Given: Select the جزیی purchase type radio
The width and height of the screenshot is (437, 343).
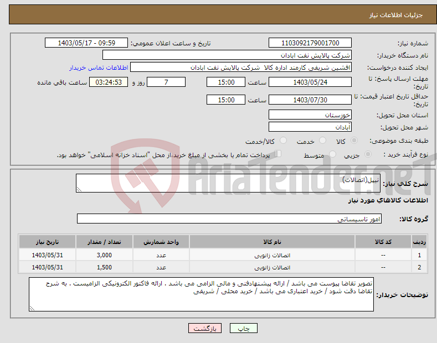Looking at the screenshot, I should [x=368, y=154].
